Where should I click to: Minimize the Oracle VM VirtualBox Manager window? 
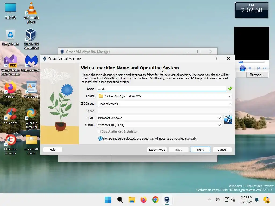(187, 51)
